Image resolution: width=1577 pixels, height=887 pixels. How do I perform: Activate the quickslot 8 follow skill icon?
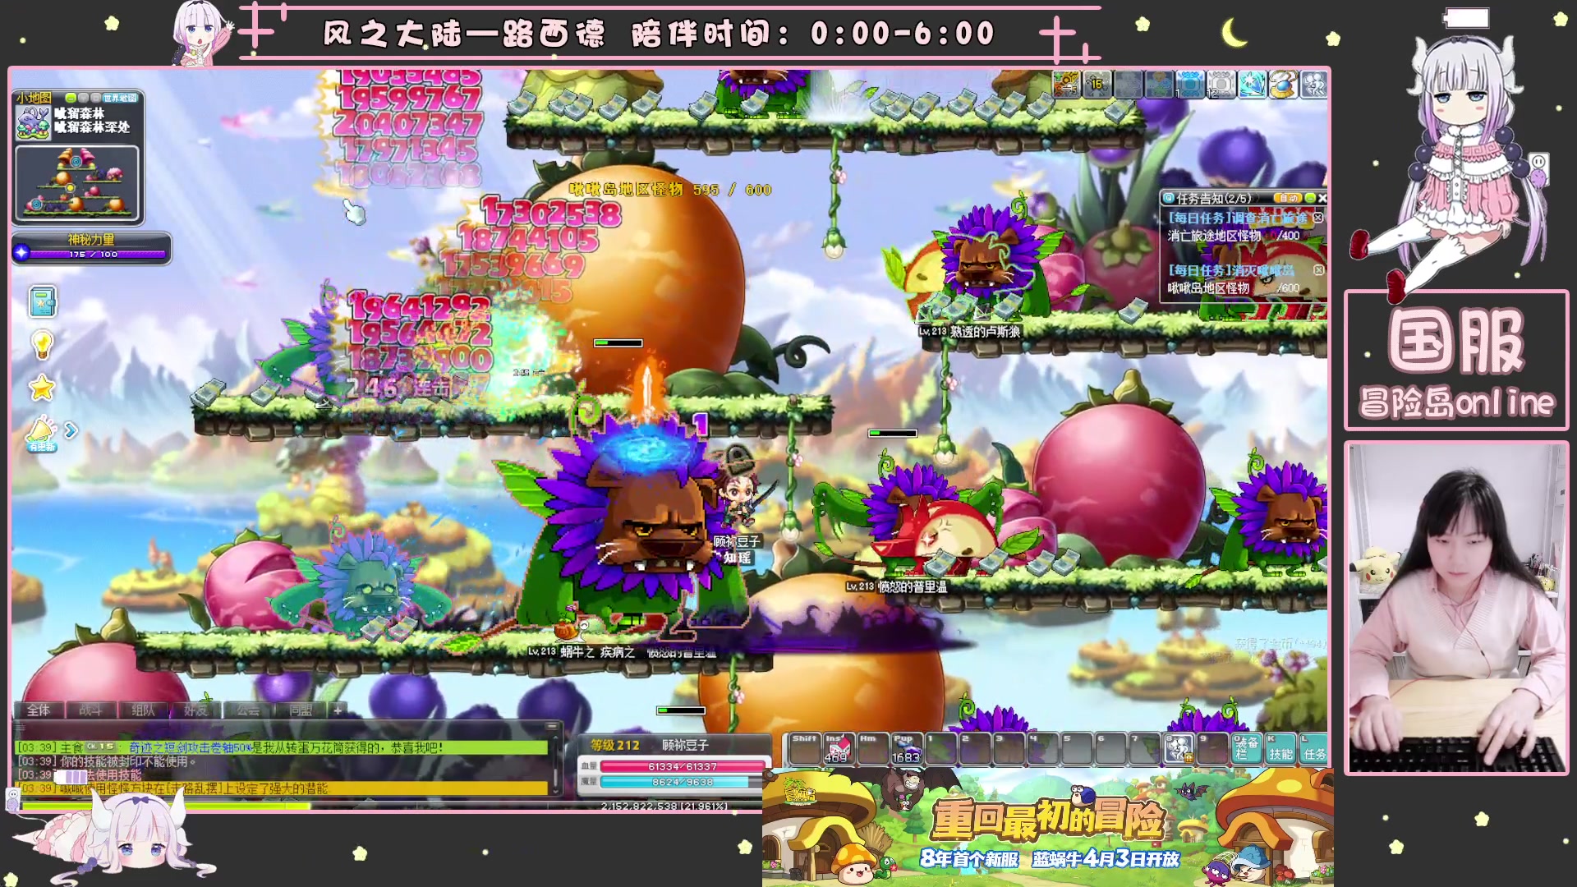coord(1179,748)
